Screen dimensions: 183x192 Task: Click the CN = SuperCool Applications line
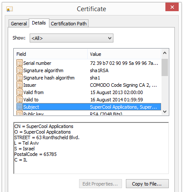pos(44,126)
